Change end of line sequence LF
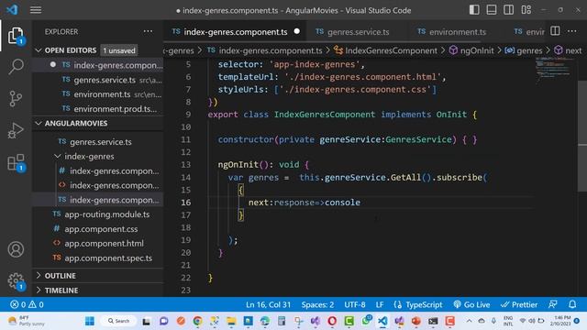The height and width of the screenshot is (330, 587). pyautogui.click(x=380, y=304)
